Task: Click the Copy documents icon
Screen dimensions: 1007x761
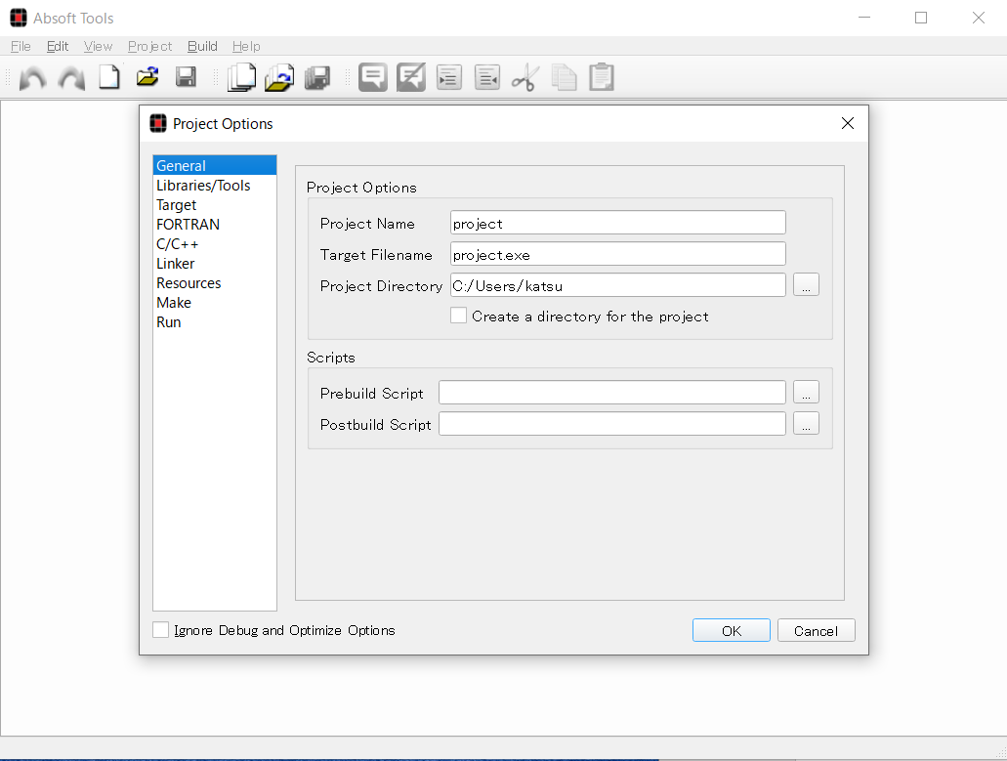Action: (x=564, y=78)
